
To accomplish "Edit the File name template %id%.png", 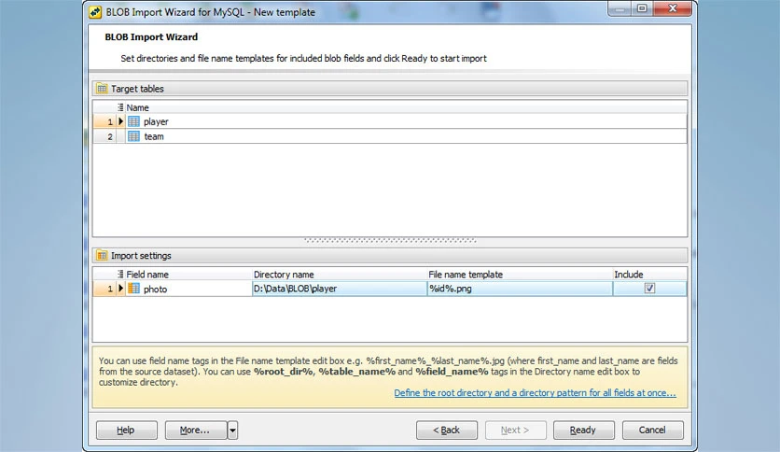I will (x=520, y=289).
